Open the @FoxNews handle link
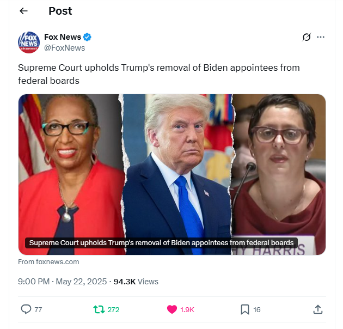The width and height of the screenshot is (343, 329). [x=65, y=48]
